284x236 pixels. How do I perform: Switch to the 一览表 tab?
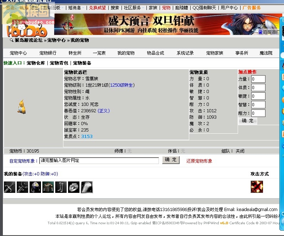(x=99, y=53)
